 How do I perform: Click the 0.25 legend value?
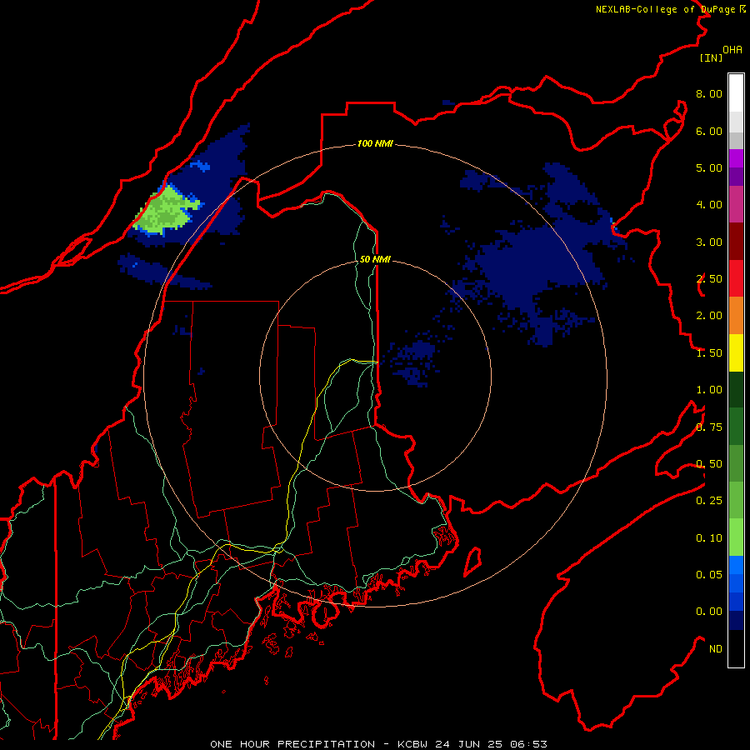pyautogui.click(x=709, y=501)
